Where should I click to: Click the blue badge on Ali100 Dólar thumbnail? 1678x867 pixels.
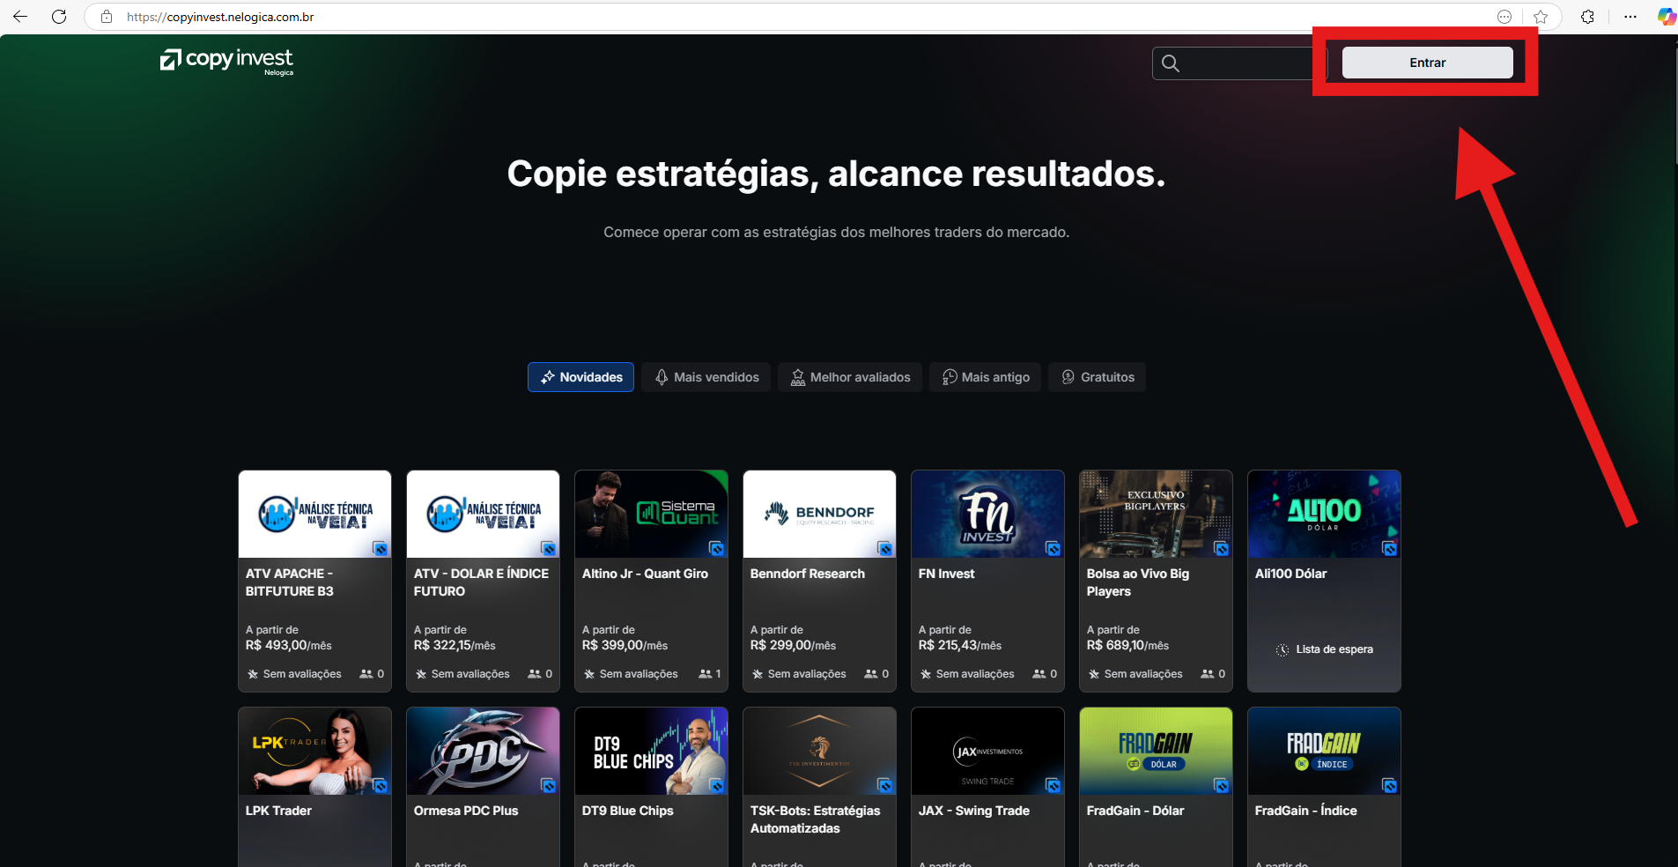pos(1389,548)
